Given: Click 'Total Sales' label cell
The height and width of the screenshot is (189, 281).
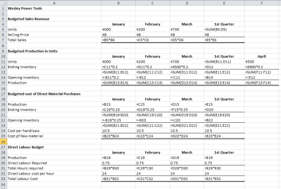Looking at the screenshot, I should click(x=54, y=40).
